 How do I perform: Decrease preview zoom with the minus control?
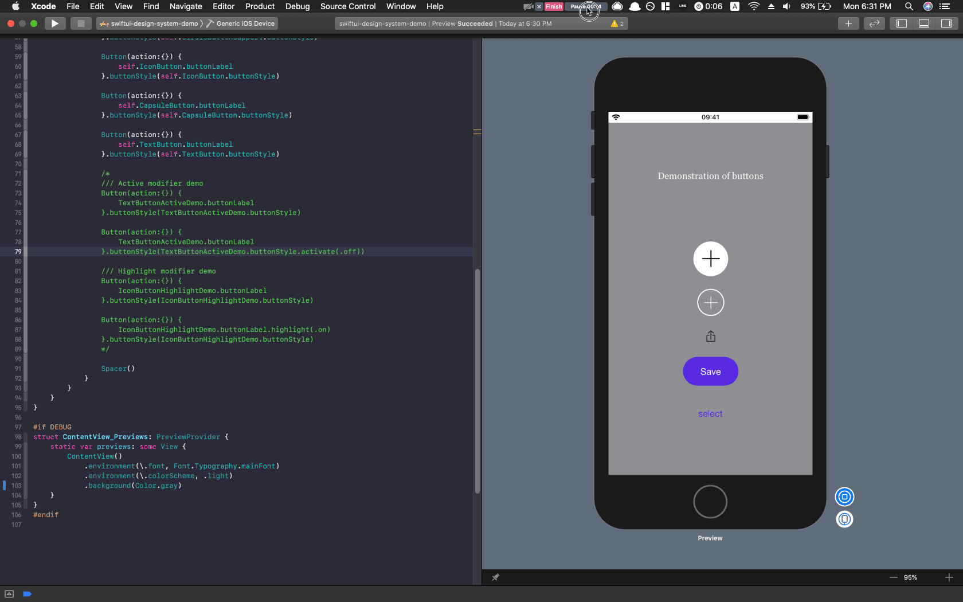tap(893, 577)
